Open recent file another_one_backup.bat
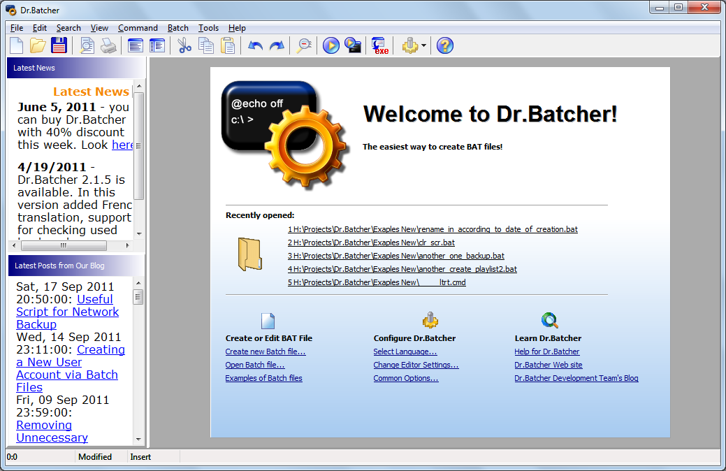 pyautogui.click(x=396, y=256)
